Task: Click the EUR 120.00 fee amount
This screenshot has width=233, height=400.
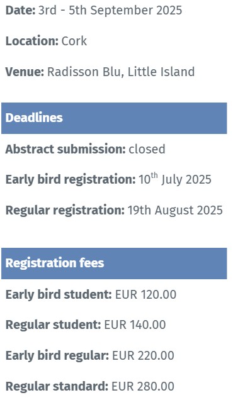Action: pos(145,294)
